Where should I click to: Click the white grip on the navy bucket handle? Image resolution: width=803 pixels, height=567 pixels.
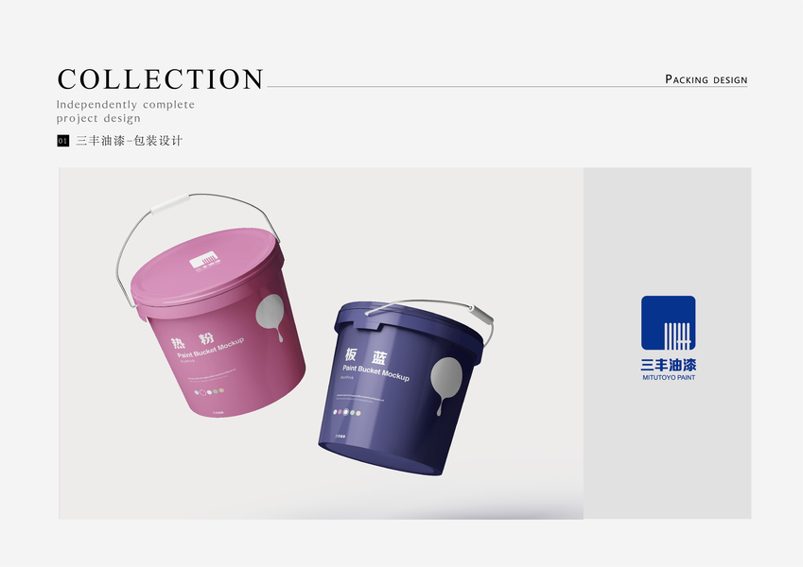pos(482,315)
